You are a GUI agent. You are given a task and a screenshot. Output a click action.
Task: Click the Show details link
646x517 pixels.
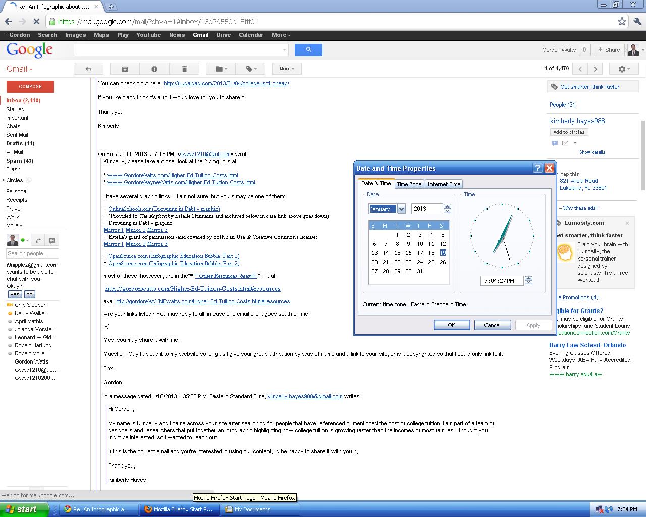click(x=592, y=152)
